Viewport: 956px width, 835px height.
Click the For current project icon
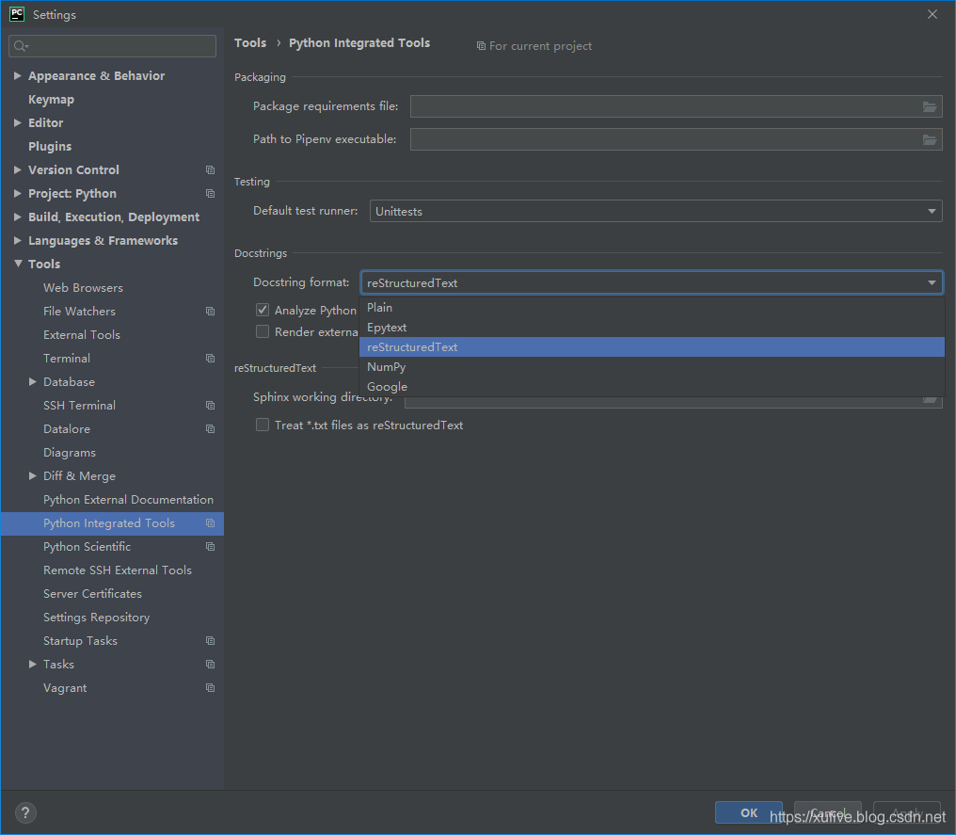[481, 46]
